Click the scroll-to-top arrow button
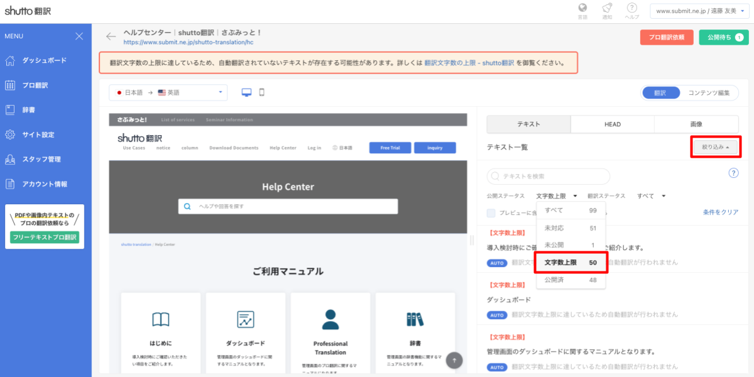The width and height of the screenshot is (754, 377). [454, 360]
